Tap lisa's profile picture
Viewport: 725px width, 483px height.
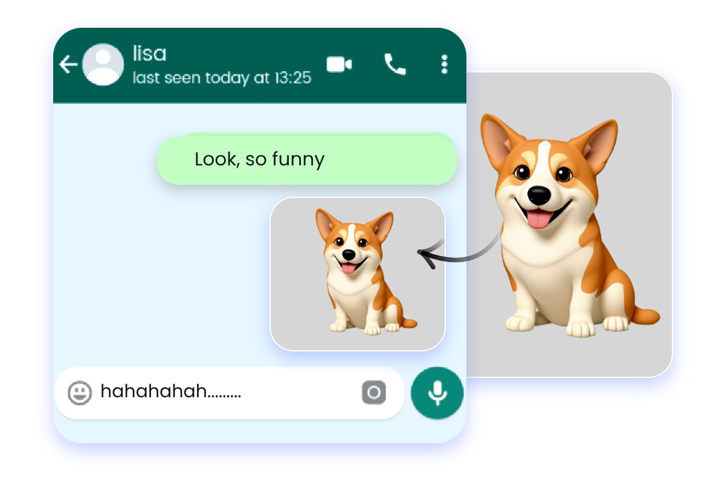click(x=103, y=64)
